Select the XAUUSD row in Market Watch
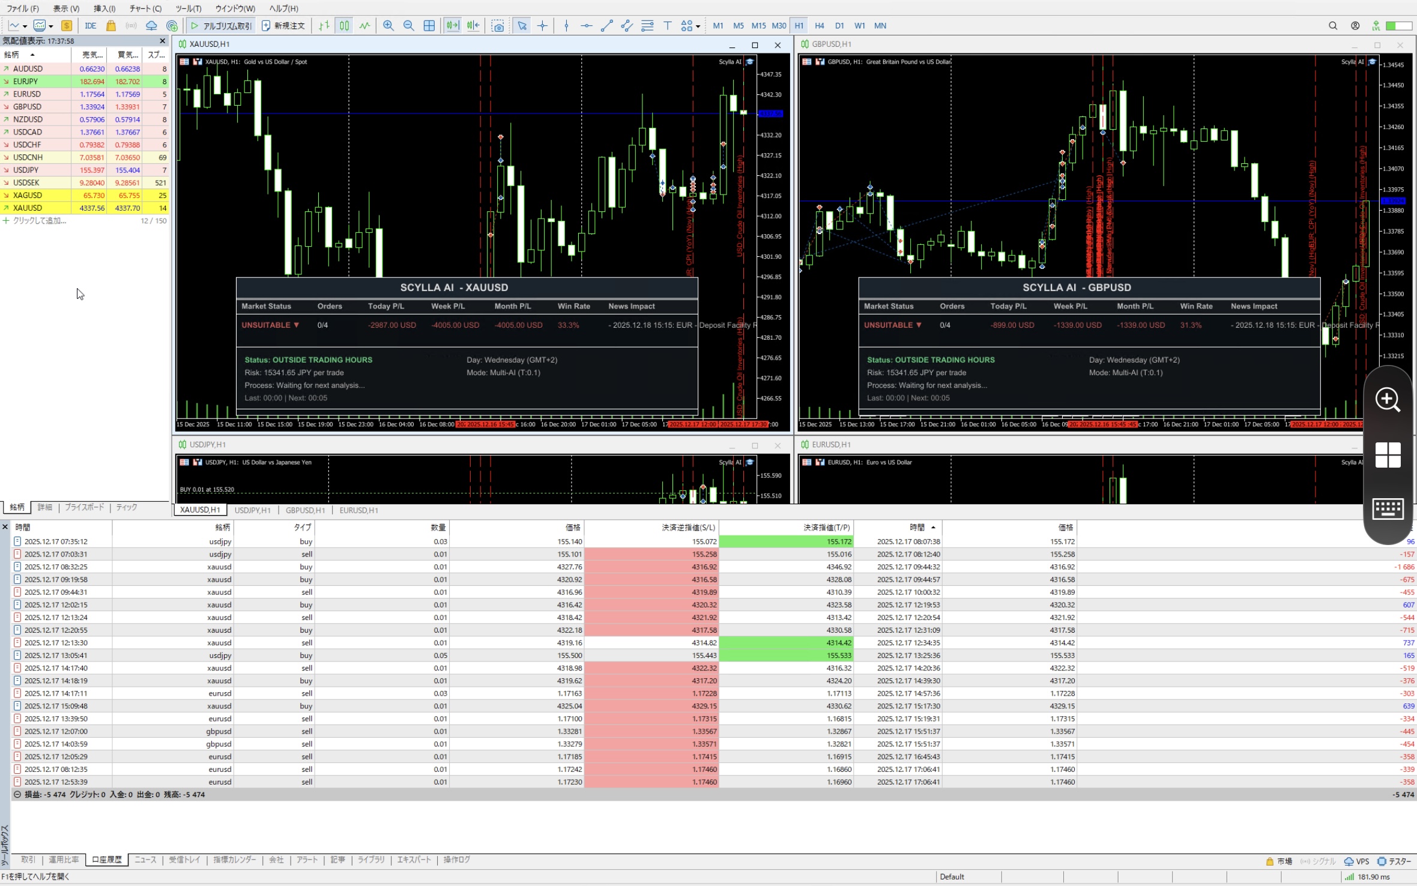The height and width of the screenshot is (886, 1417). (x=28, y=208)
